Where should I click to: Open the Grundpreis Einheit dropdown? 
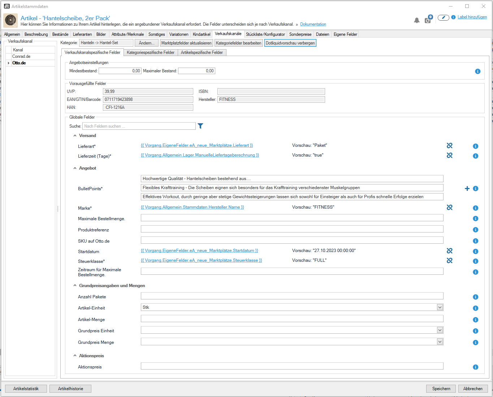click(x=440, y=330)
